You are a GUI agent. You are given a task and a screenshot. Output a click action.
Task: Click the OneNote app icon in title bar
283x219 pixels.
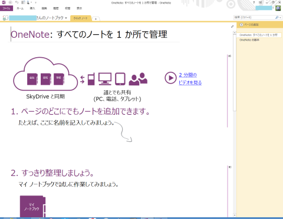pyautogui.click(x=4, y=2)
